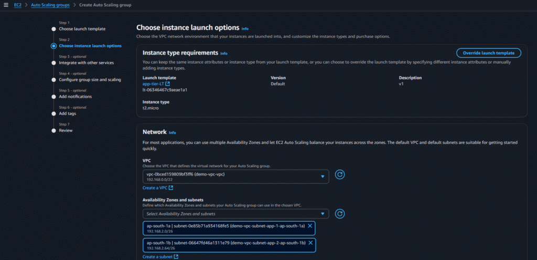Click the external link icon beside Create a subnet
This screenshot has height=260, width=537.
[x=176, y=256]
